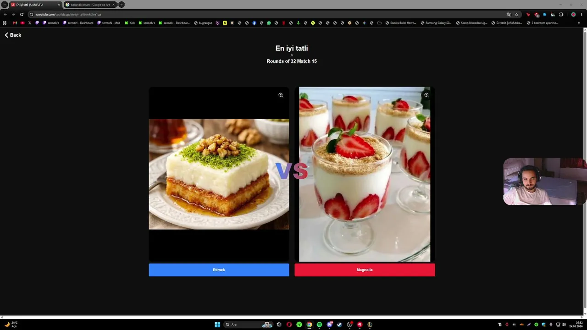Open the tab search dropdown
Viewport: 587px width, 330px height.
[4, 5]
